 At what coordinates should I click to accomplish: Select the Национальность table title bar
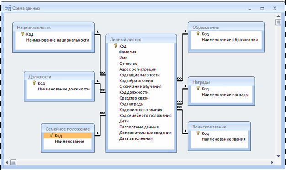[53, 27]
